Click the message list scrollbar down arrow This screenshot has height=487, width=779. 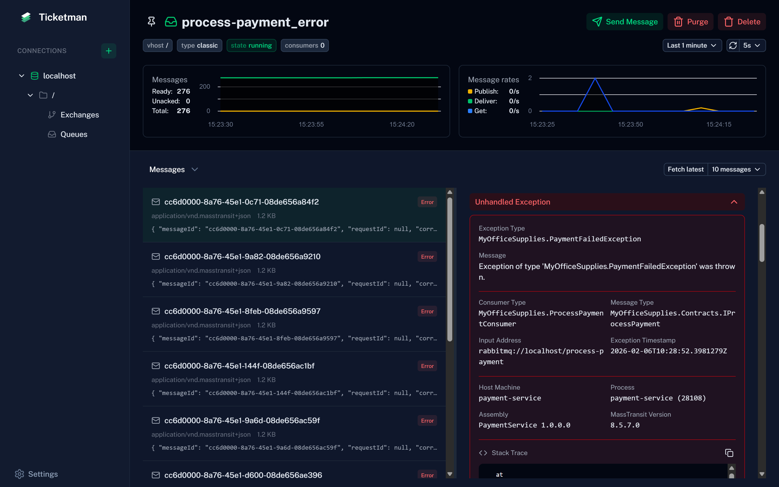[450, 474]
